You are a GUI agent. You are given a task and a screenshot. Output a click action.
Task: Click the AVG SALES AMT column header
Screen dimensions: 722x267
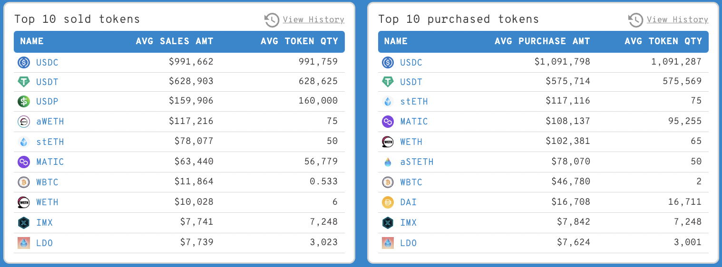pos(175,41)
